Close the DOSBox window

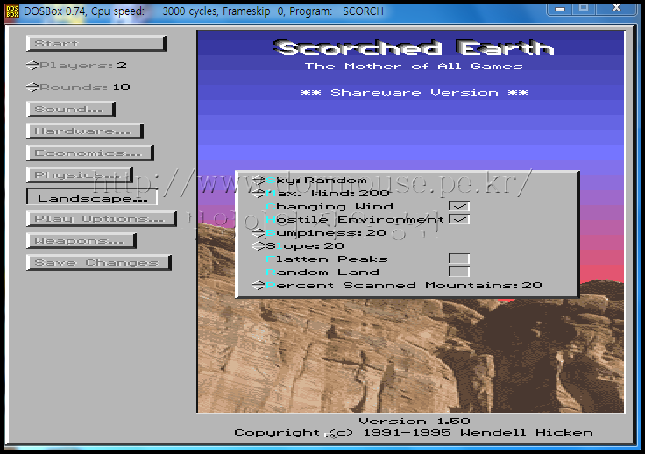point(616,9)
